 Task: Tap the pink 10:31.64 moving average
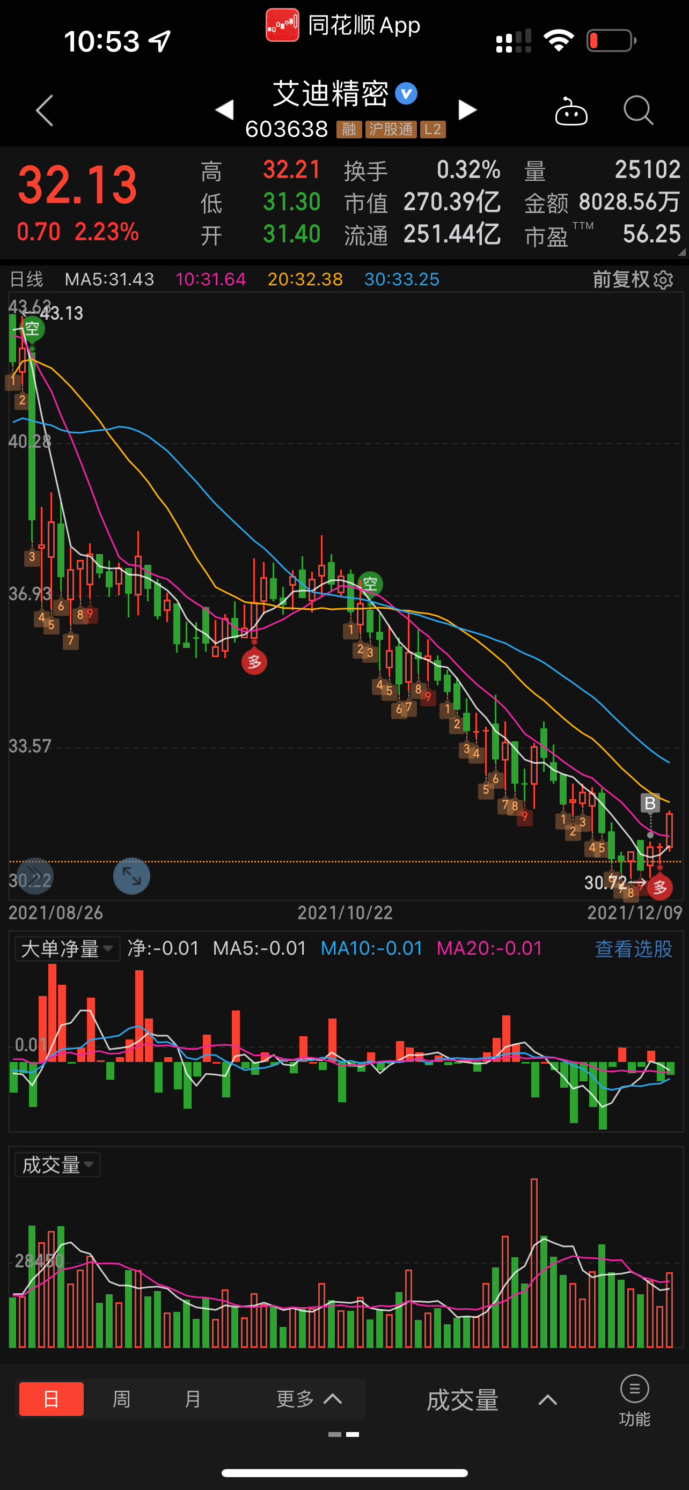pos(210,280)
